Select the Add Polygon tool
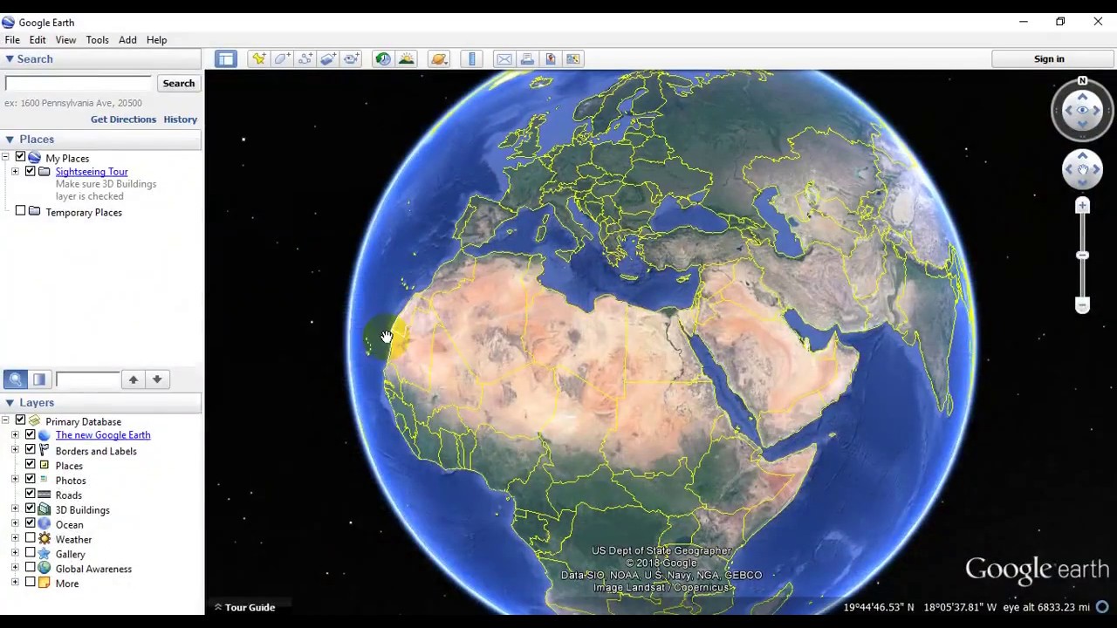 (282, 59)
